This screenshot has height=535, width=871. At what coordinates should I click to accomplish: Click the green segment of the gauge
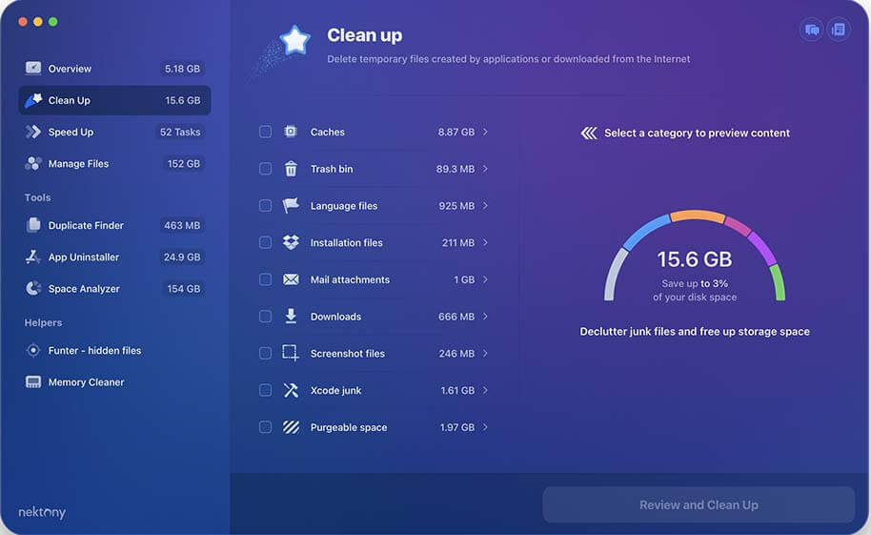[x=778, y=283]
